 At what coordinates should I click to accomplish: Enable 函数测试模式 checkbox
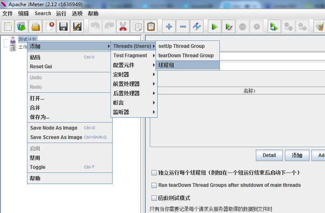tap(154, 198)
